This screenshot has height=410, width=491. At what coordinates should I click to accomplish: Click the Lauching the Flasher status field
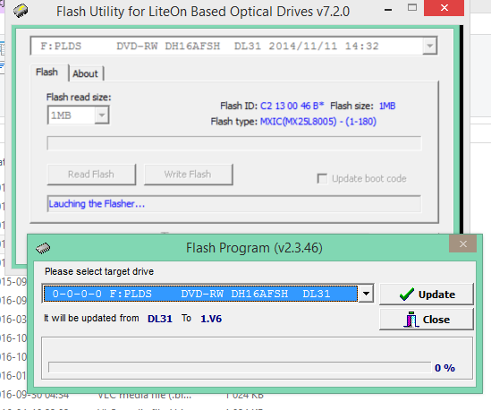point(234,204)
